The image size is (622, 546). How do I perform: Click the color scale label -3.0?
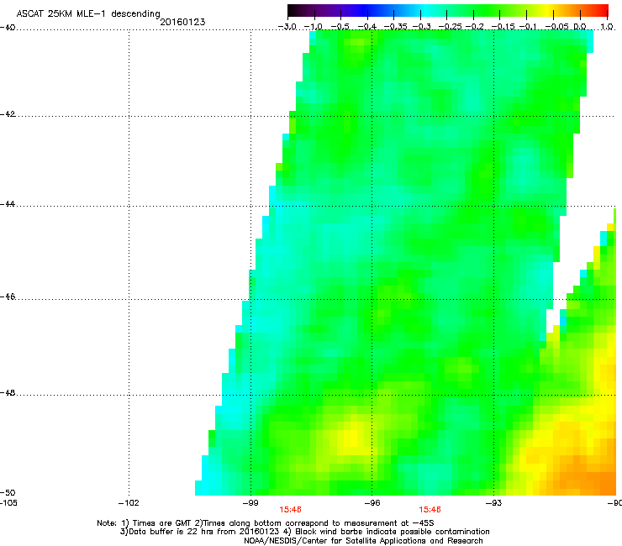tap(287, 27)
